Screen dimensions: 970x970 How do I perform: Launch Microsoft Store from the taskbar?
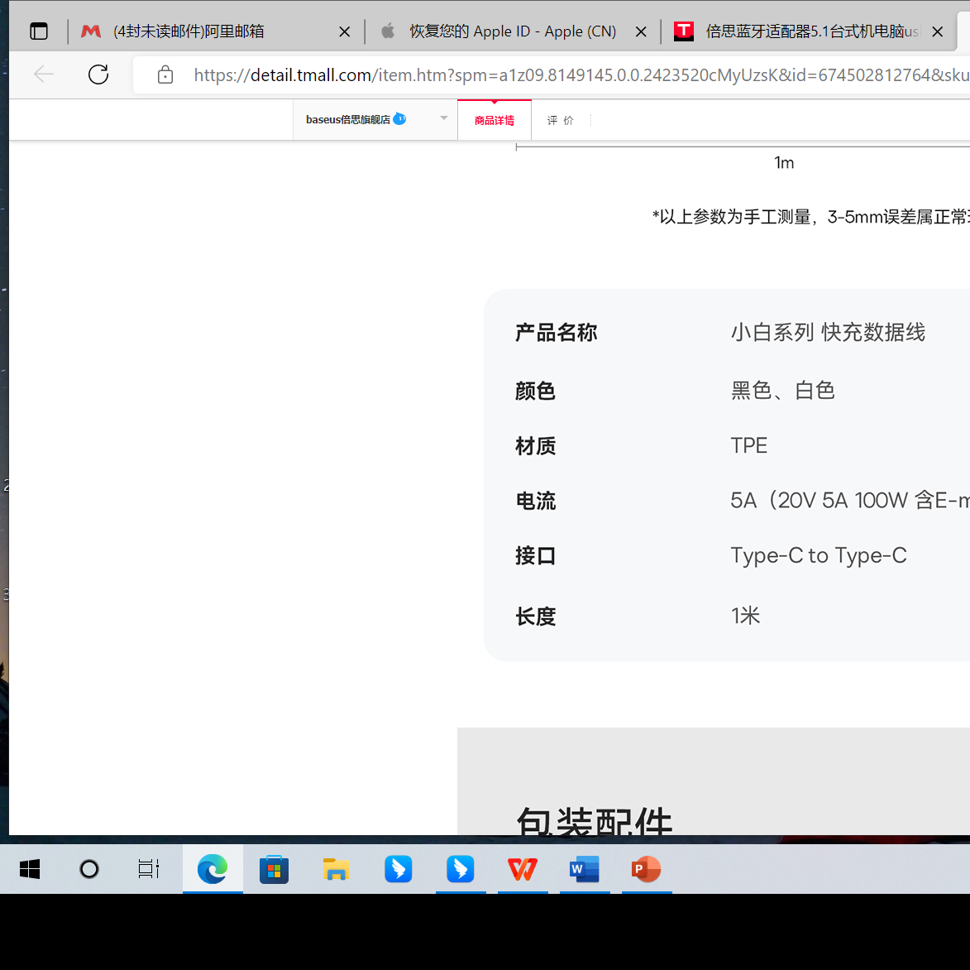274,869
